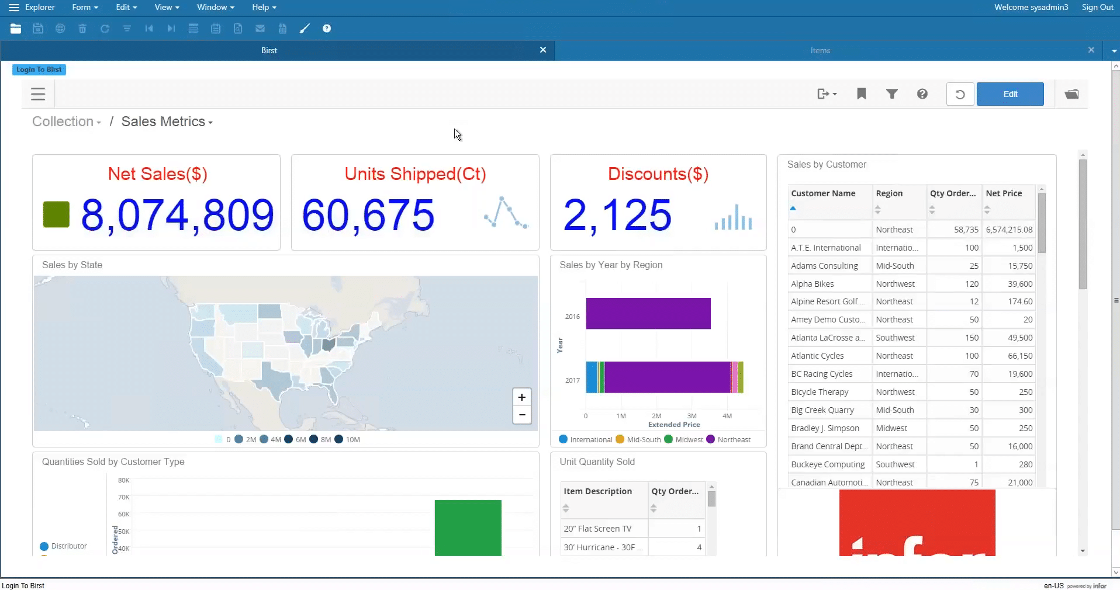Click the dashboard refresh button
The height and width of the screenshot is (590, 1120).
960,94
